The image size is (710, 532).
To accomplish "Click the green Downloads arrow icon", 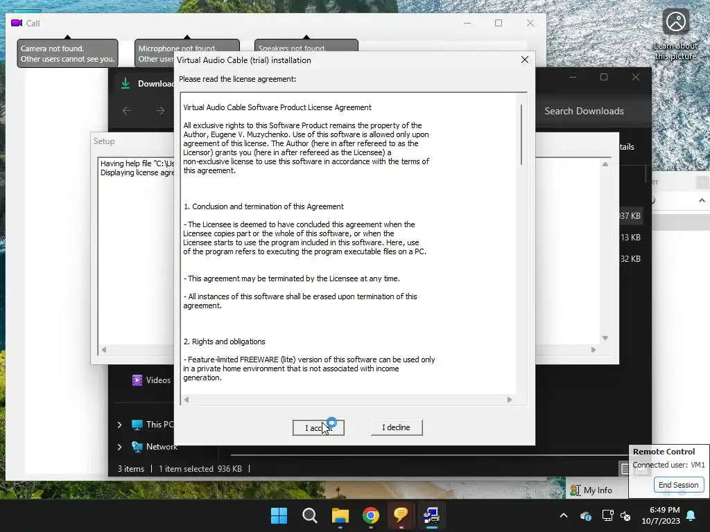I will pos(125,83).
